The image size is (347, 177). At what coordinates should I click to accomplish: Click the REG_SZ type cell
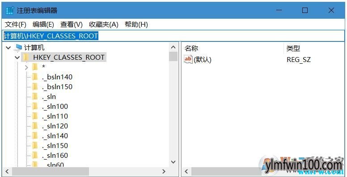coord(299,60)
